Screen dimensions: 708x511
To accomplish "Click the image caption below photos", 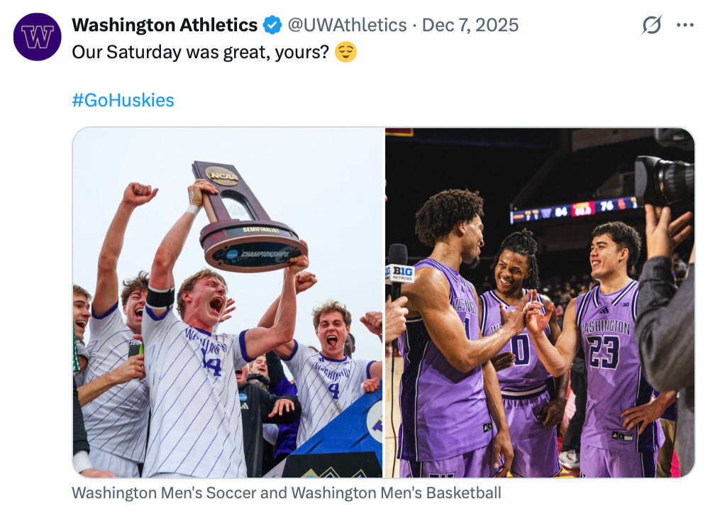I will (286, 493).
